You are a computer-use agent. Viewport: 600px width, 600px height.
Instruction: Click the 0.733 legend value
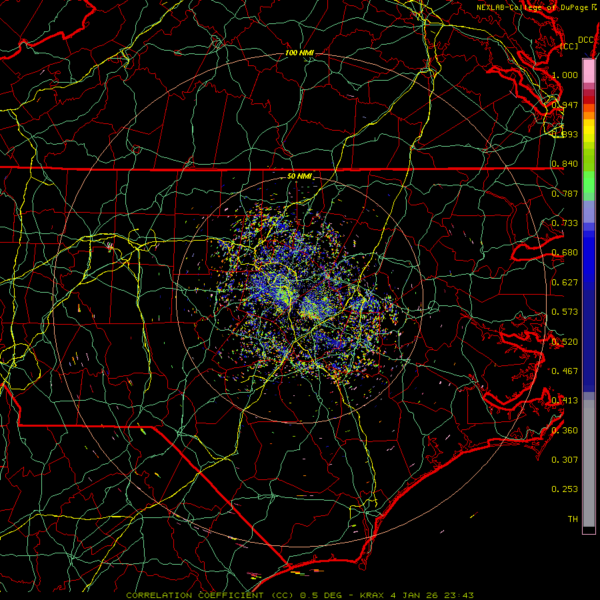coord(565,223)
